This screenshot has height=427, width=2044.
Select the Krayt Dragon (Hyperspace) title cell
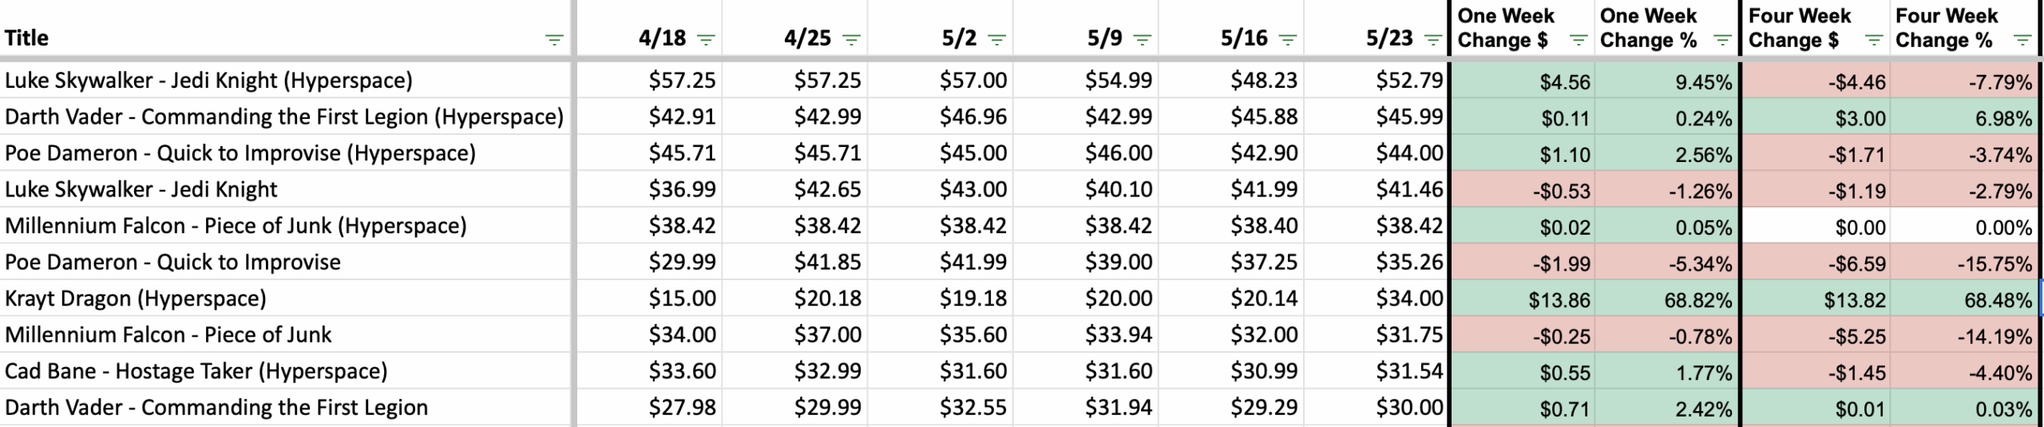point(286,299)
